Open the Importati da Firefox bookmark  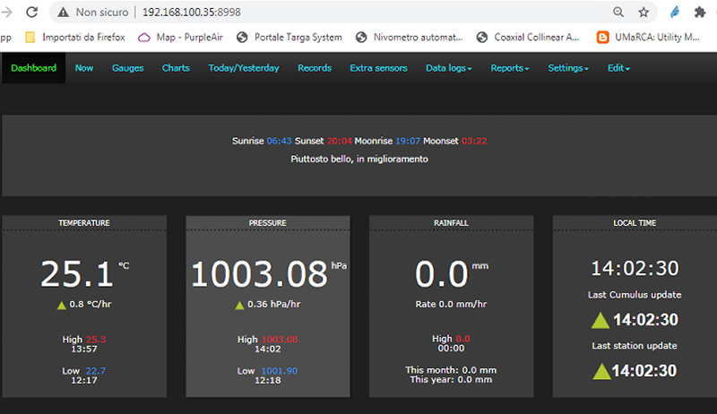[x=83, y=38]
